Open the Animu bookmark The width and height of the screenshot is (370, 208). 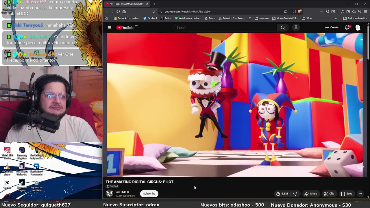click(x=210, y=18)
